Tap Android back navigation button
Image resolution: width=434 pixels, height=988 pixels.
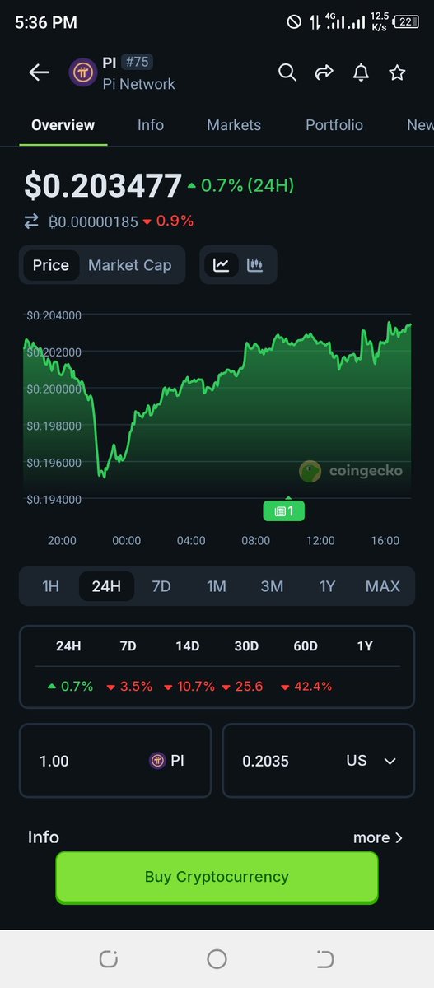coord(324,959)
